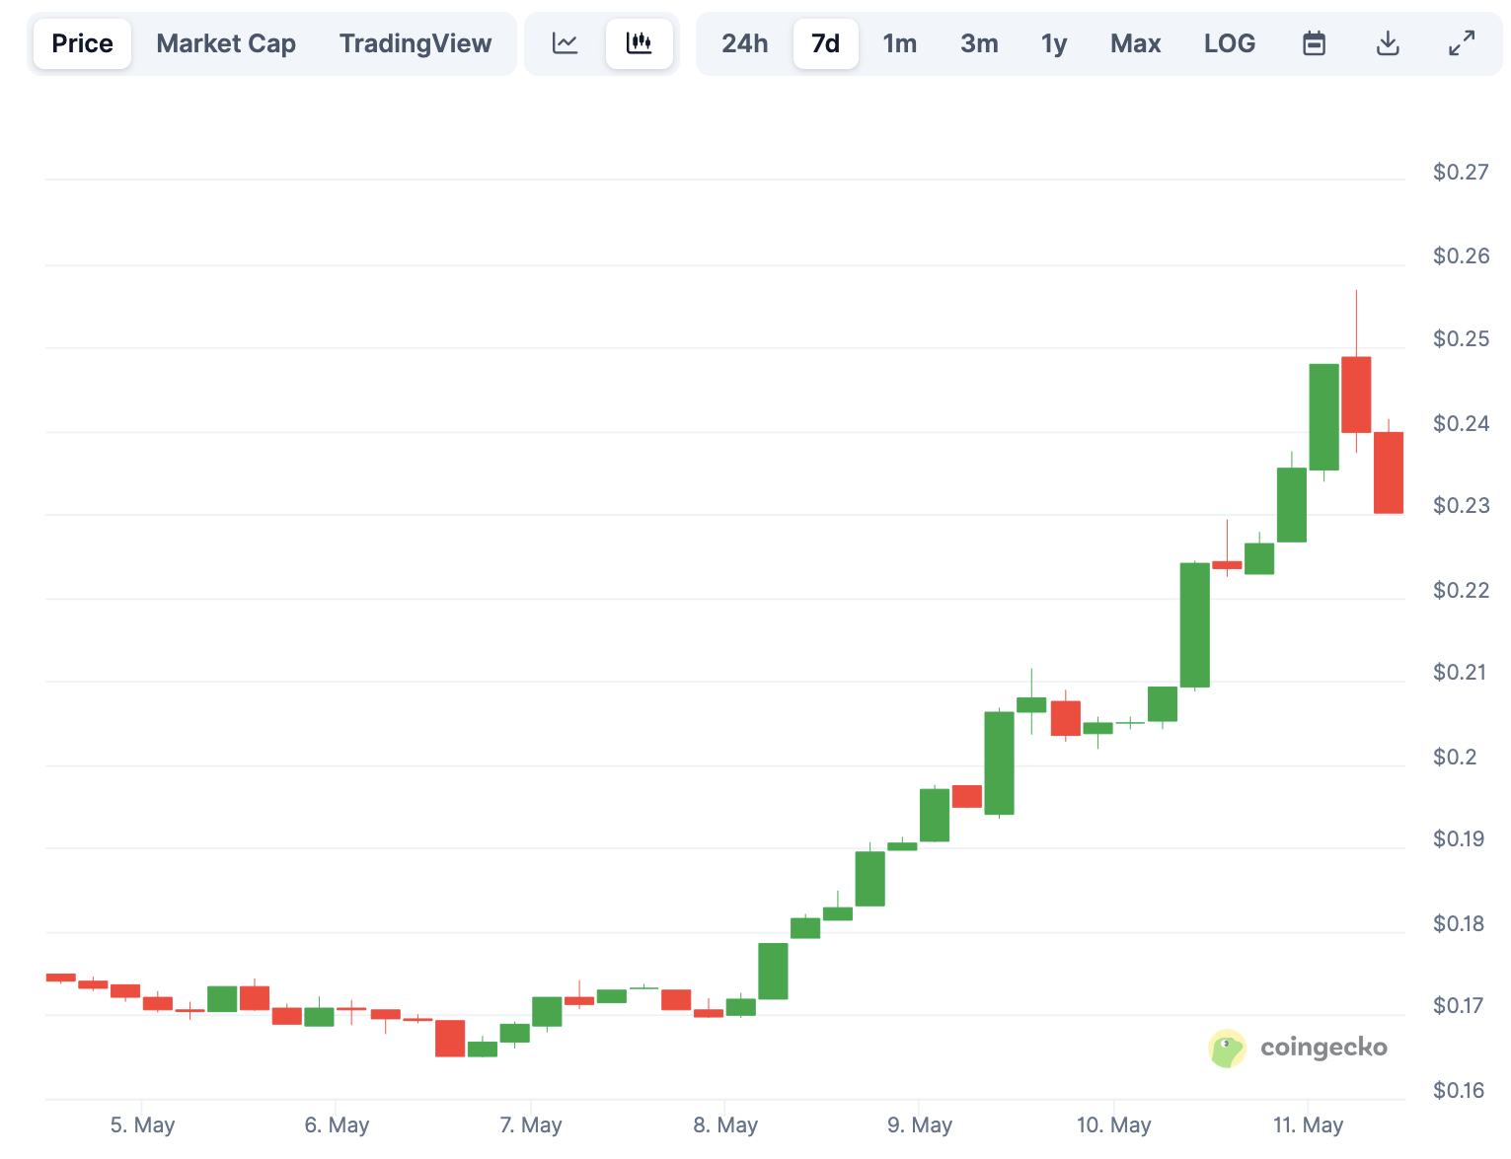Enable the 24h timeframe

tap(745, 43)
